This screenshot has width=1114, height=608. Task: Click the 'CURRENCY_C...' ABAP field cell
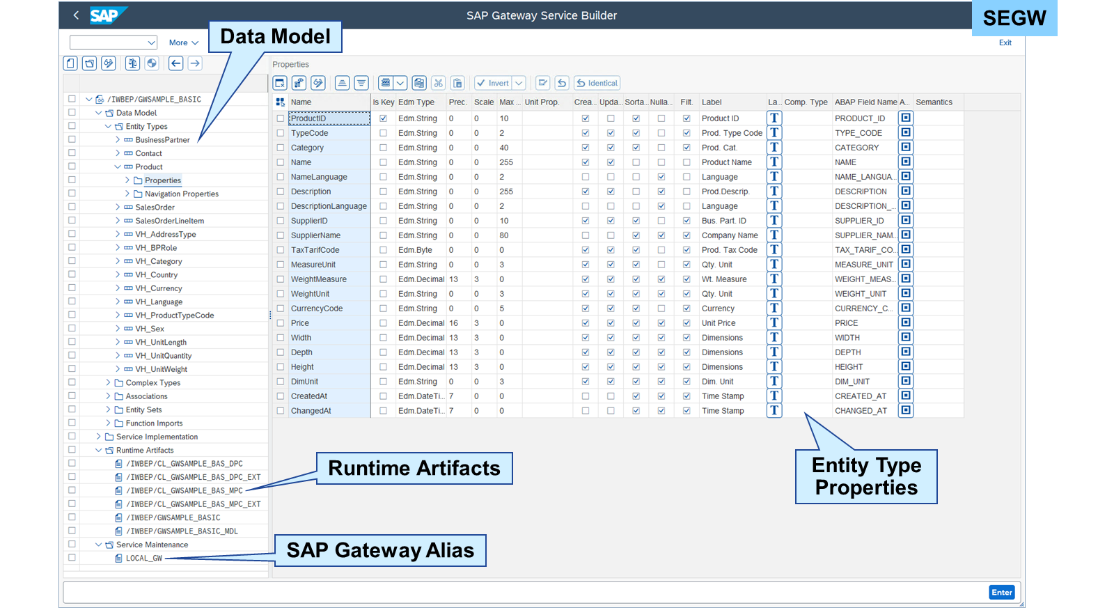pos(864,309)
